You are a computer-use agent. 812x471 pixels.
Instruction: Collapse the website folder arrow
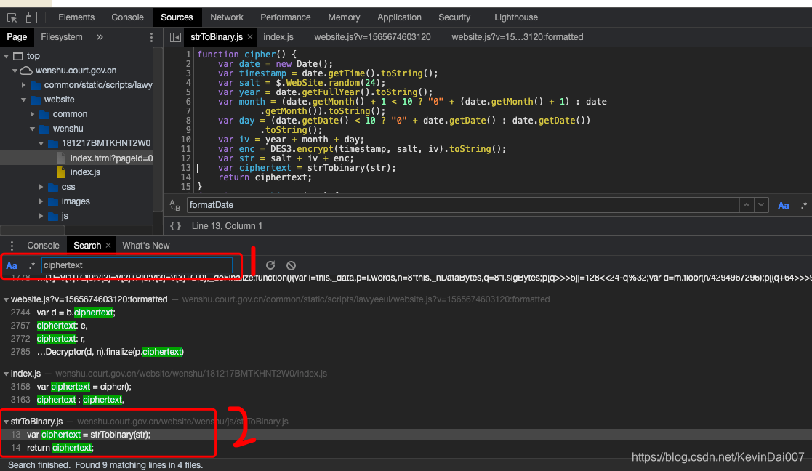(x=23, y=100)
